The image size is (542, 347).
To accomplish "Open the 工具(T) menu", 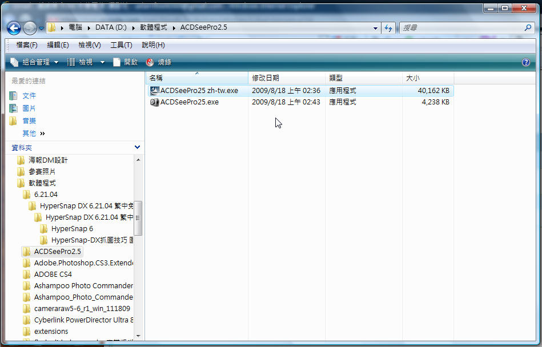I will [121, 45].
